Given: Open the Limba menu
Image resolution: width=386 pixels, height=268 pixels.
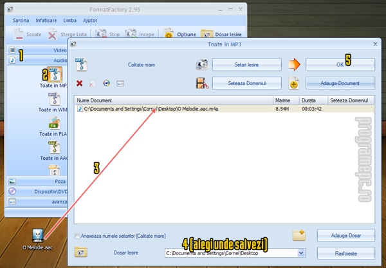Looking at the screenshot, I should (x=69, y=21).
